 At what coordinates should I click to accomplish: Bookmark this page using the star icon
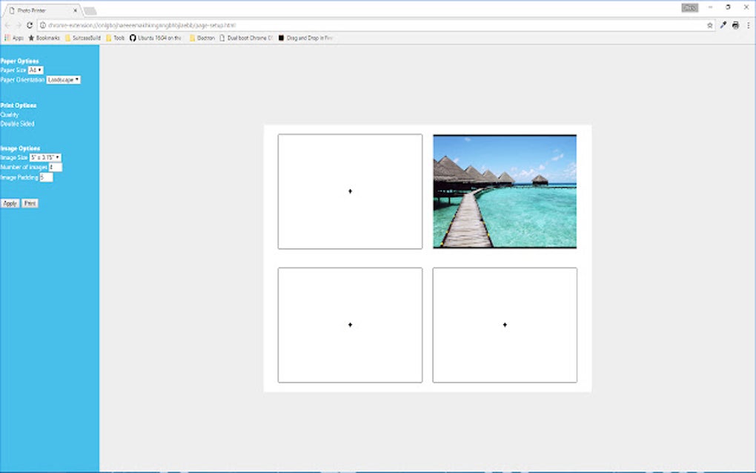pos(709,24)
